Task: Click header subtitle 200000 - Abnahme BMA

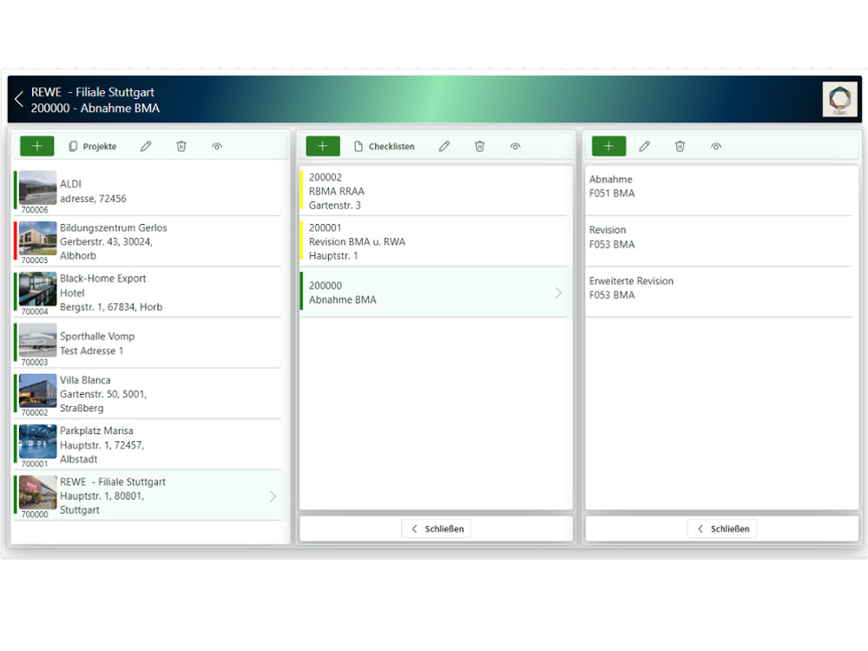Action: [x=95, y=108]
